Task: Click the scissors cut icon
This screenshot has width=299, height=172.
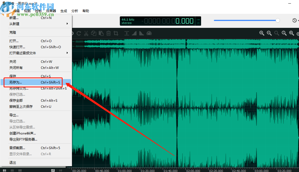Action: [86, 34]
